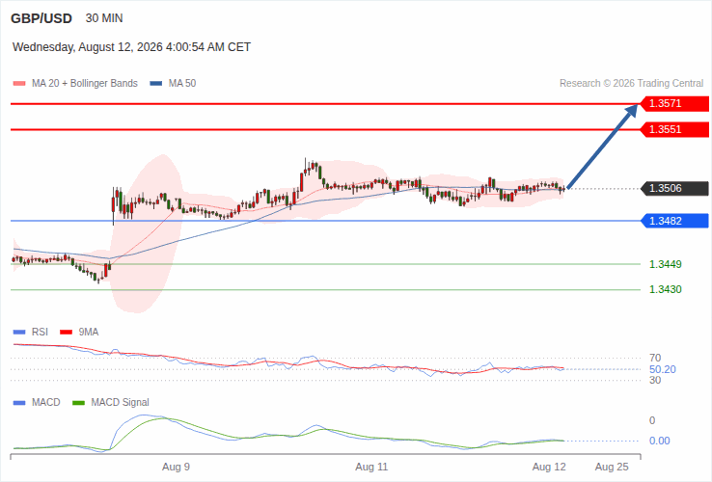This screenshot has width=712, height=482.
Task: Click the Aug 25 date axis label
Action: 612,467
